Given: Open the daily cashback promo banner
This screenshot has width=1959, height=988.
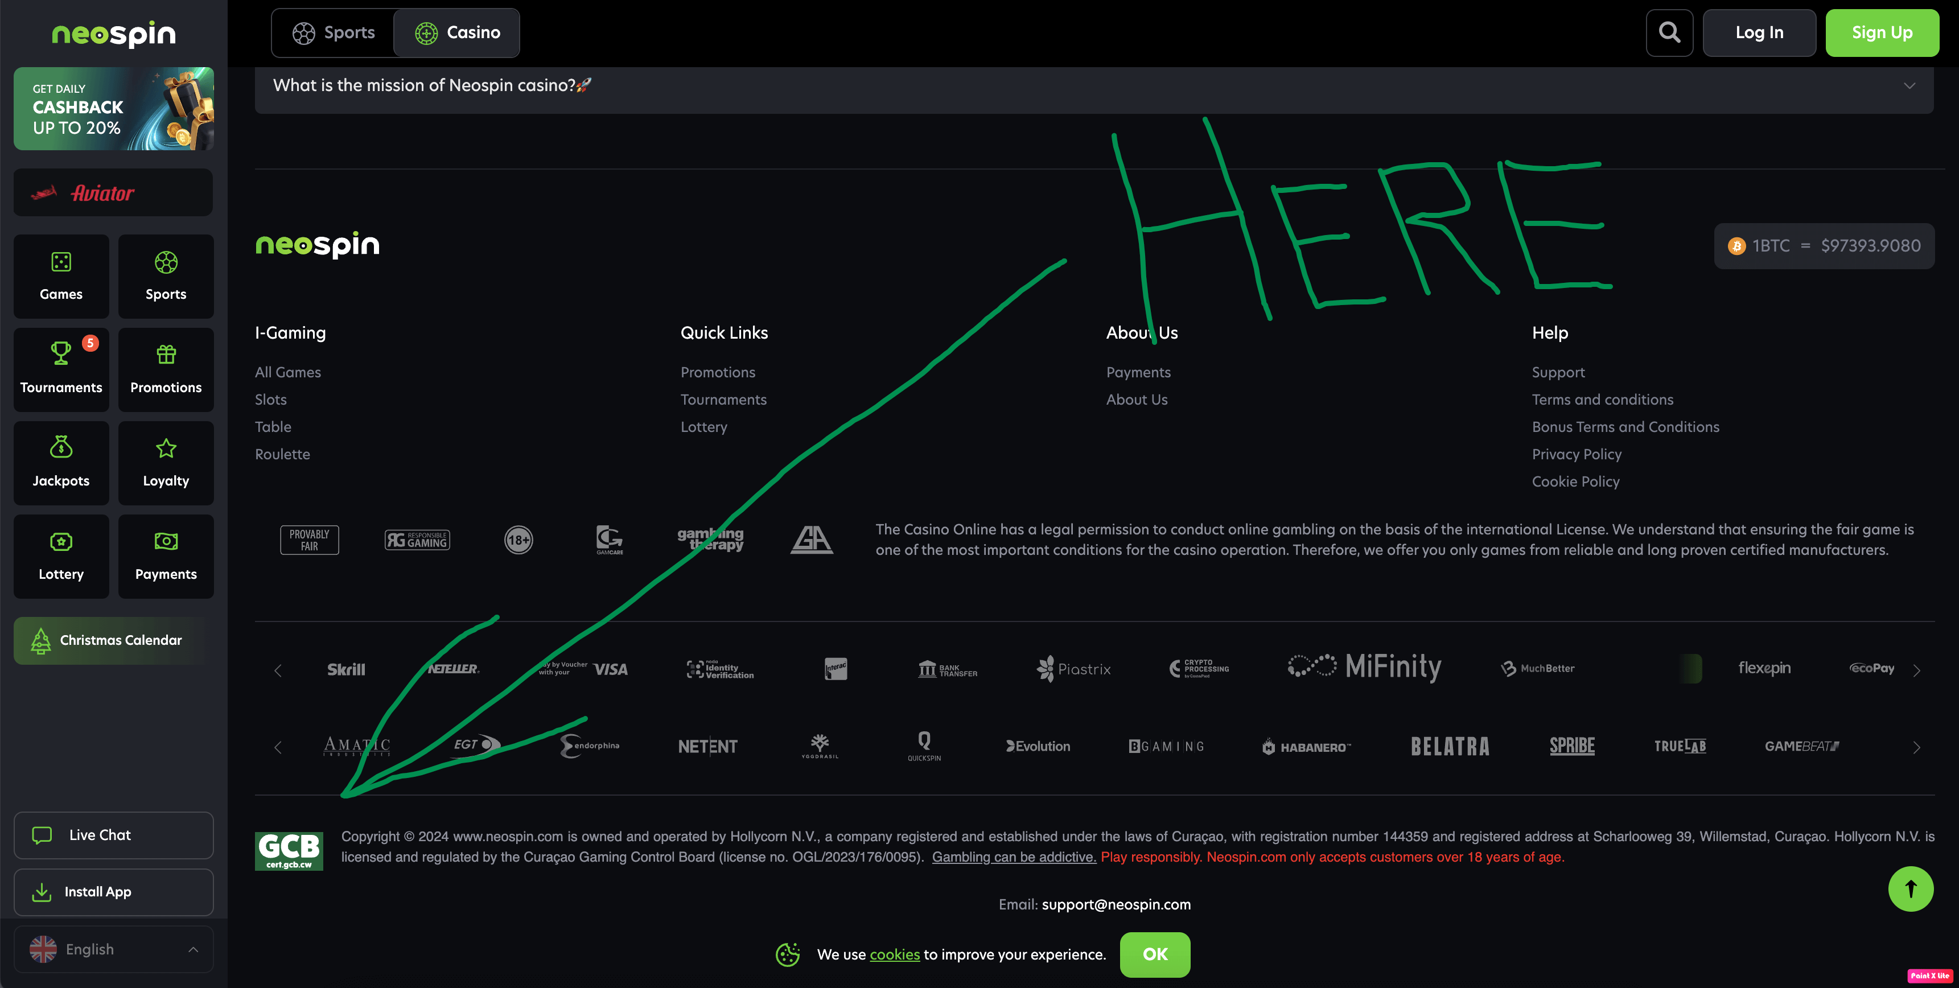Looking at the screenshot, I should 113,108.
